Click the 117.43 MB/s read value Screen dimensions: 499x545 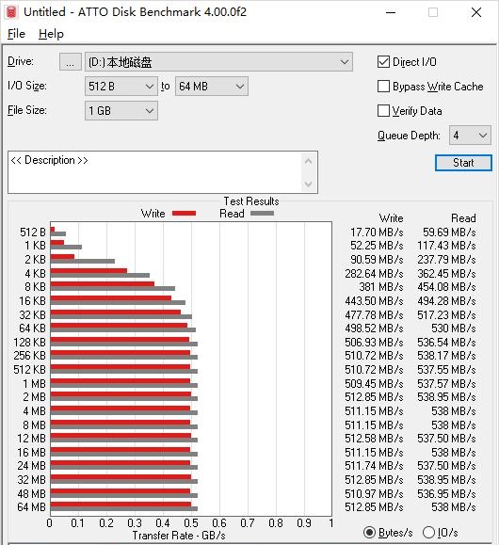click(x=446, y=246)
